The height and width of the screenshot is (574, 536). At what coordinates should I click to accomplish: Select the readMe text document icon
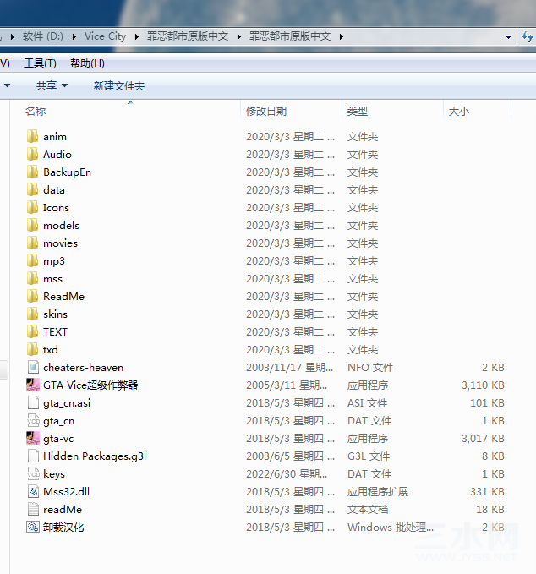33,509
